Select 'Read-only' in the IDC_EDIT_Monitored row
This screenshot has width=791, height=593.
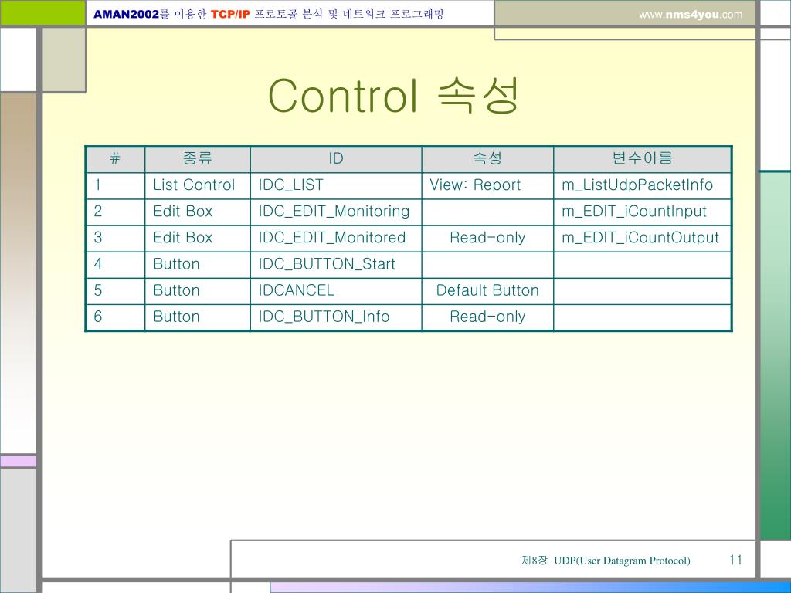(x=487, y=238)
